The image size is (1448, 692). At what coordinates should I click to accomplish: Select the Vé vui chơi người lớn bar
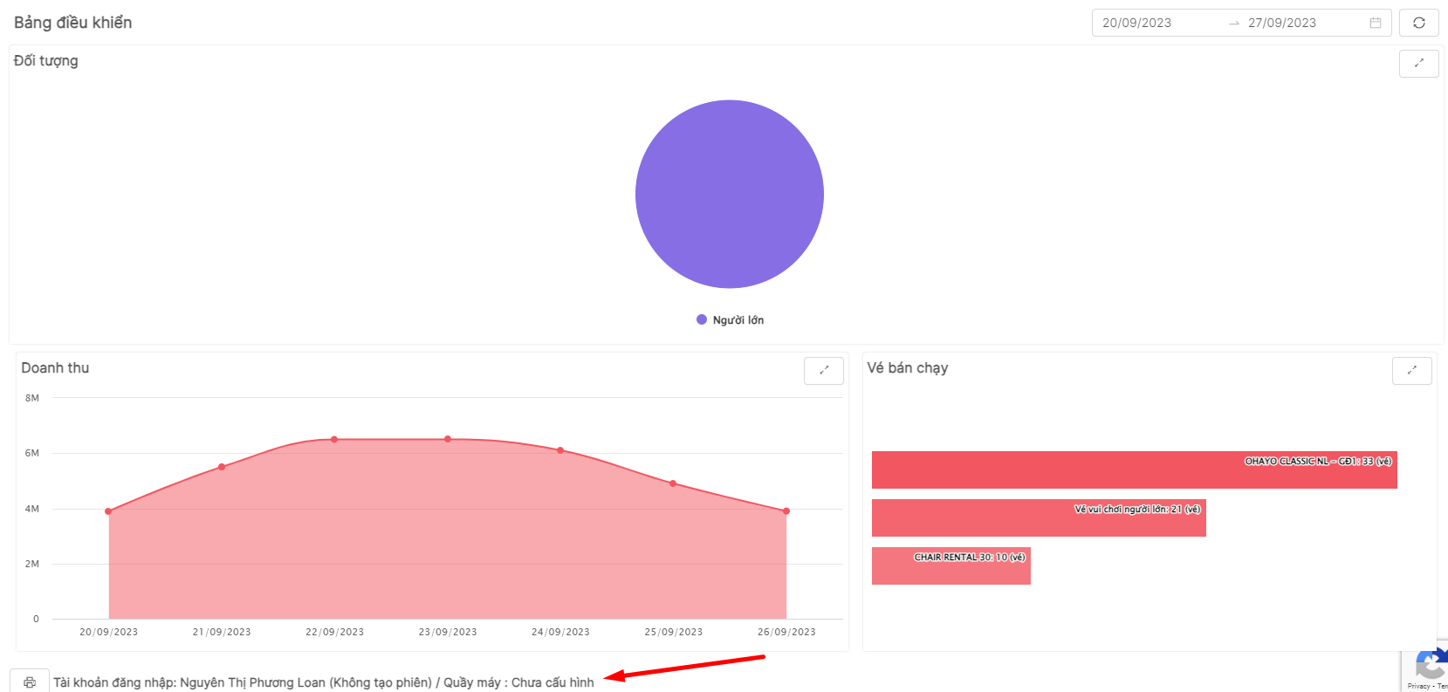pyautogui.click(x=1039, y=517)
